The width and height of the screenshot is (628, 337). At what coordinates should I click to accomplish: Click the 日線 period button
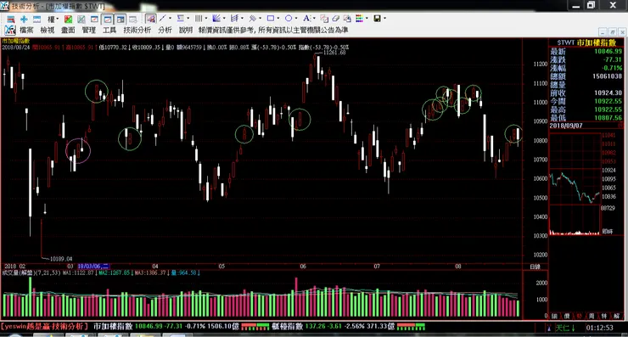(535, 267)
